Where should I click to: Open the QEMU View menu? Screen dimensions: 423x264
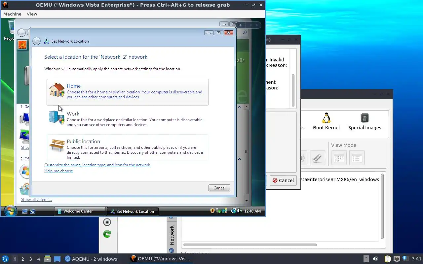click(x=32, y=14)
